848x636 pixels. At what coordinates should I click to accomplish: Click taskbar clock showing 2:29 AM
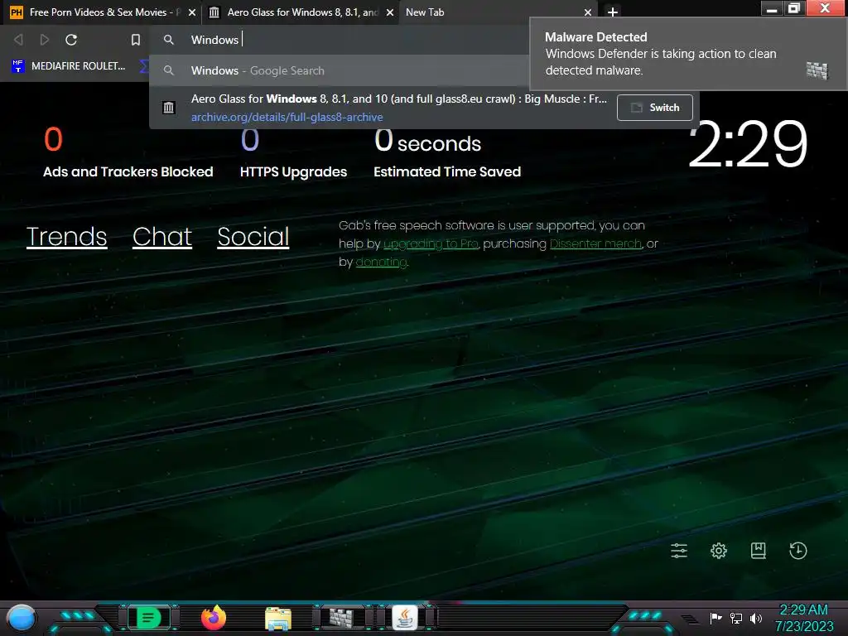(804, 618)
